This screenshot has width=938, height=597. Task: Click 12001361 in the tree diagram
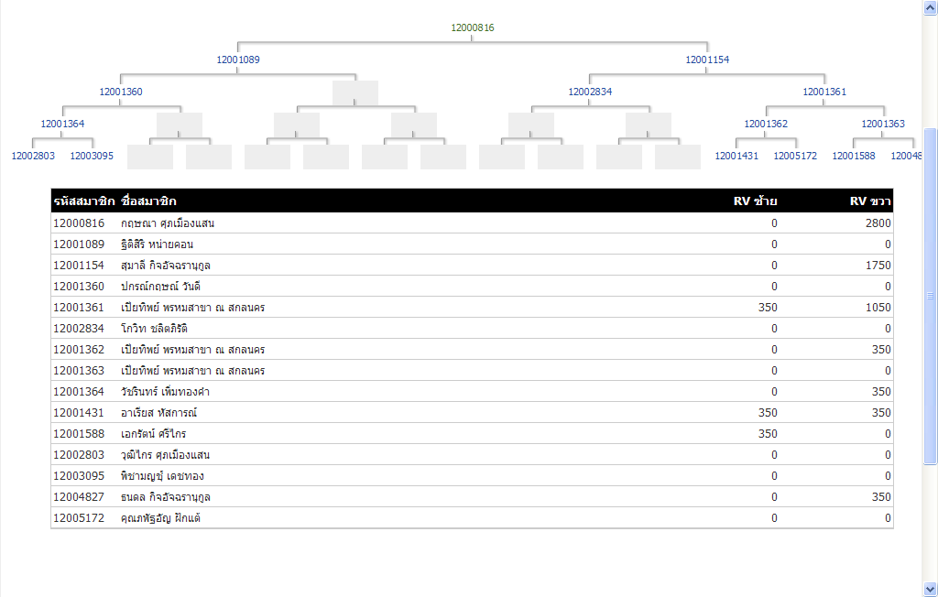824,92
